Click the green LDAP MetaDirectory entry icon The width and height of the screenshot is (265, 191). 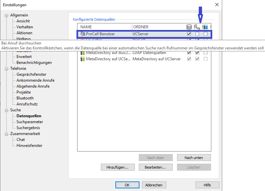coord(83,53)
